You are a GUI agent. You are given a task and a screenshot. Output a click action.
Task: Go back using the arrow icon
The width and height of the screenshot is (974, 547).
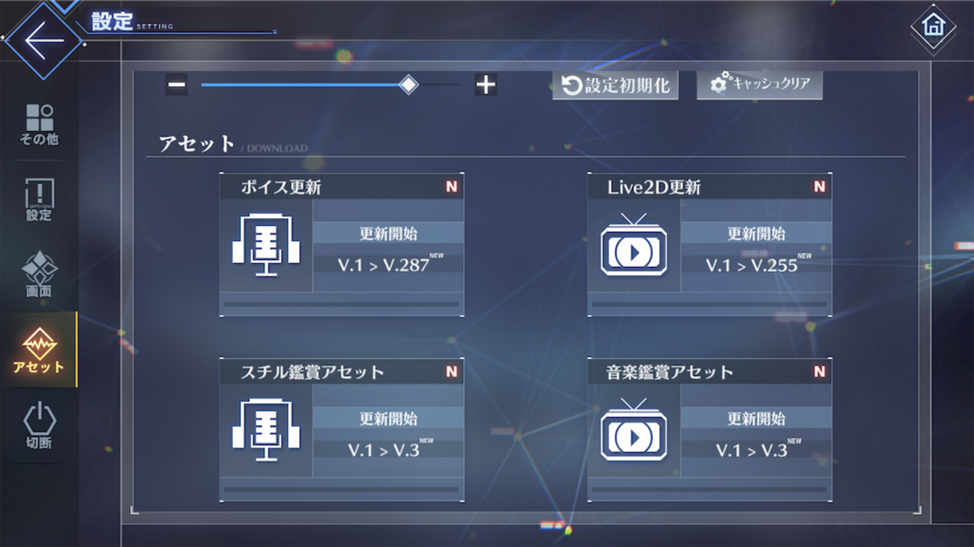point(43,40)
